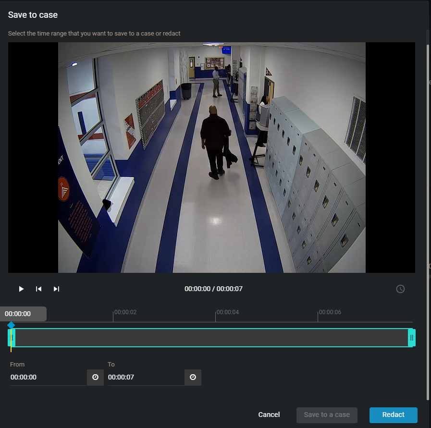
Task: Click the clock icon right of the playback time
Action: 400,289
